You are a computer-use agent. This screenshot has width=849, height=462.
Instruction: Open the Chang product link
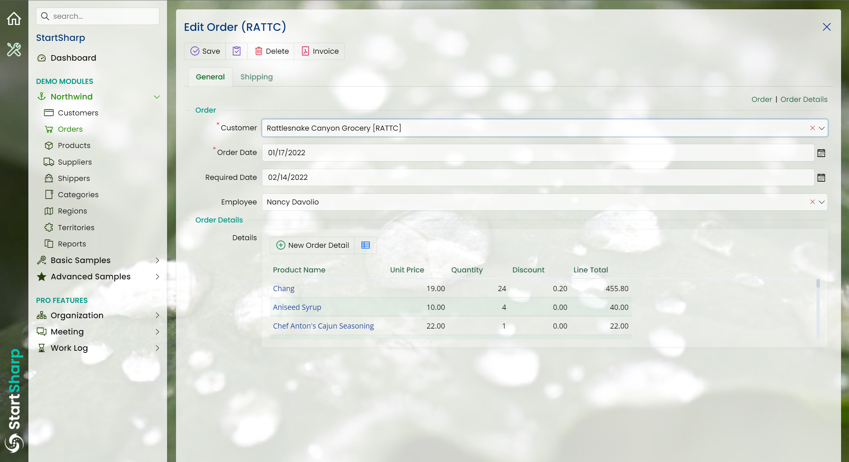(283, 288)
